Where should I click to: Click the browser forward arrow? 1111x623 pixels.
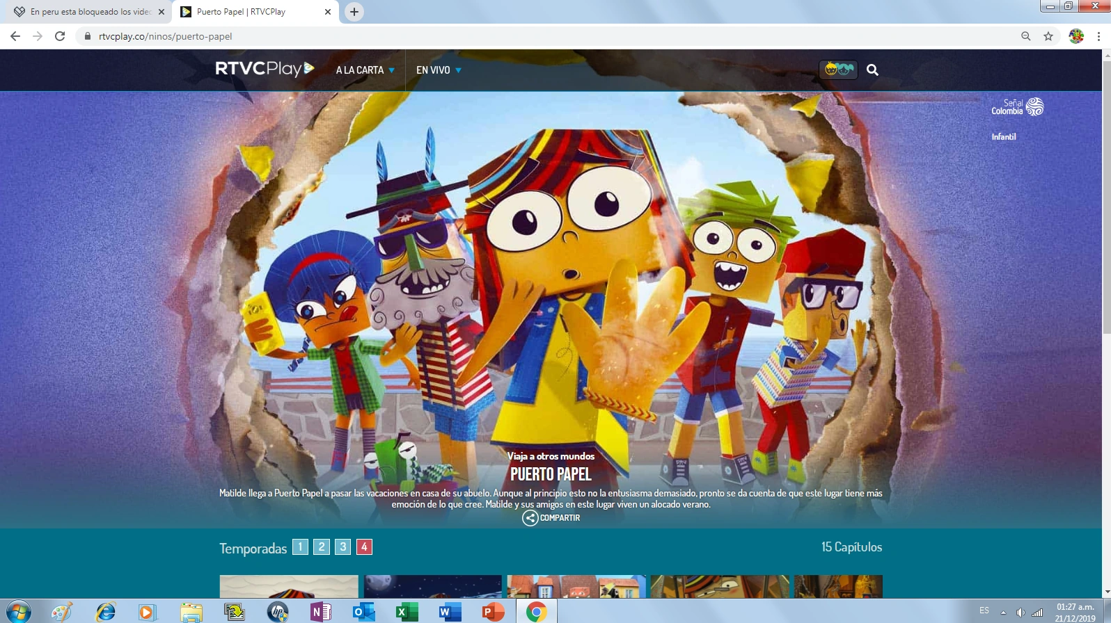coord(38,36)
